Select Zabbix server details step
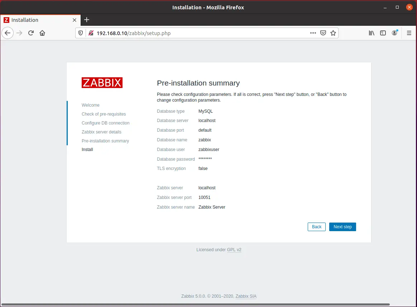 coord(101,132)
